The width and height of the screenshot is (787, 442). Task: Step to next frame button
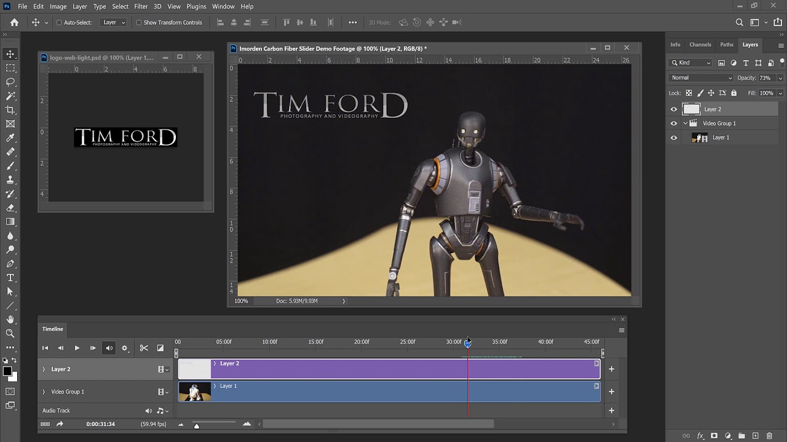click(93, 348)
